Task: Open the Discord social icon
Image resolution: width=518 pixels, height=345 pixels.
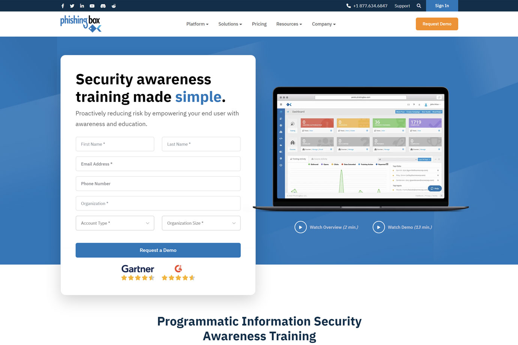Action: 103,6
